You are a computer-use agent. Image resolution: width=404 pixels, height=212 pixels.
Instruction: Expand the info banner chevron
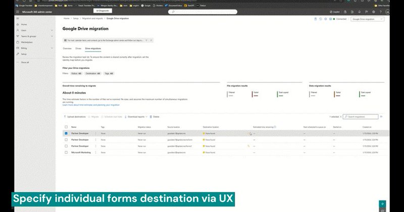(146, 40)
